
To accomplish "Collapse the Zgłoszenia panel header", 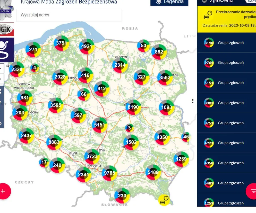I will click(204, 1).
